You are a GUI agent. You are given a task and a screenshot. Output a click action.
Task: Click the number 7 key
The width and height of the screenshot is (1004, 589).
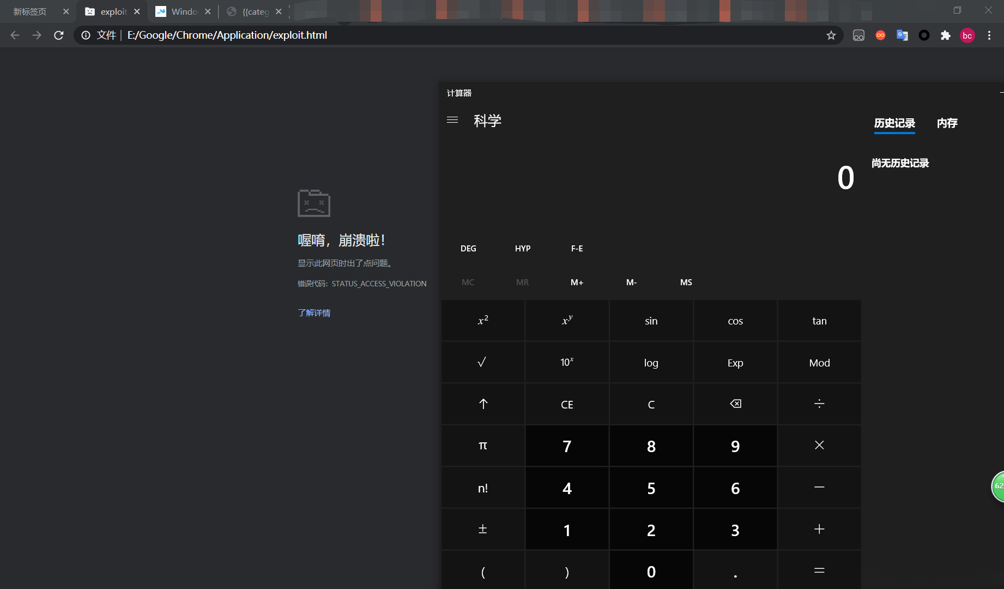click(x=567, y=446)
